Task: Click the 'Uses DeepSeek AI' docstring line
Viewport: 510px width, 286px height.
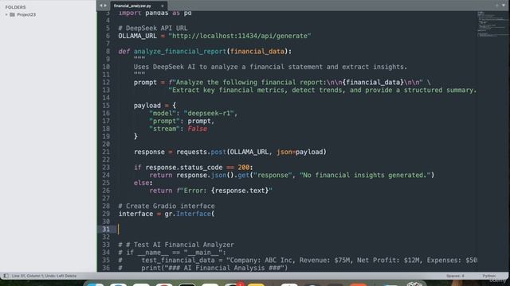Action: click(270, 67)
